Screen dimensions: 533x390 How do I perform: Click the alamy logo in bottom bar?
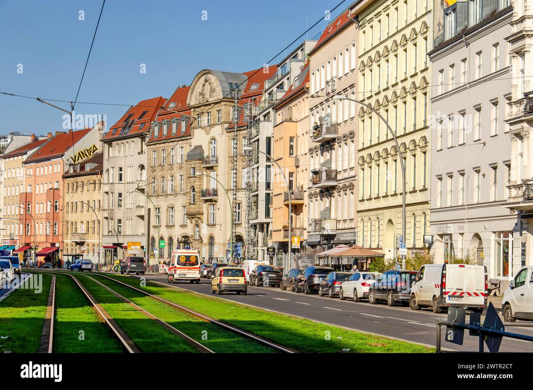click(x=41, y=372)
